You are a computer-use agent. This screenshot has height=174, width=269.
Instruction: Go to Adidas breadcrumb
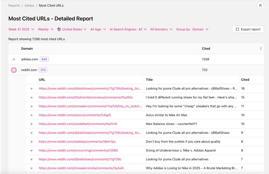pos(29,6)
